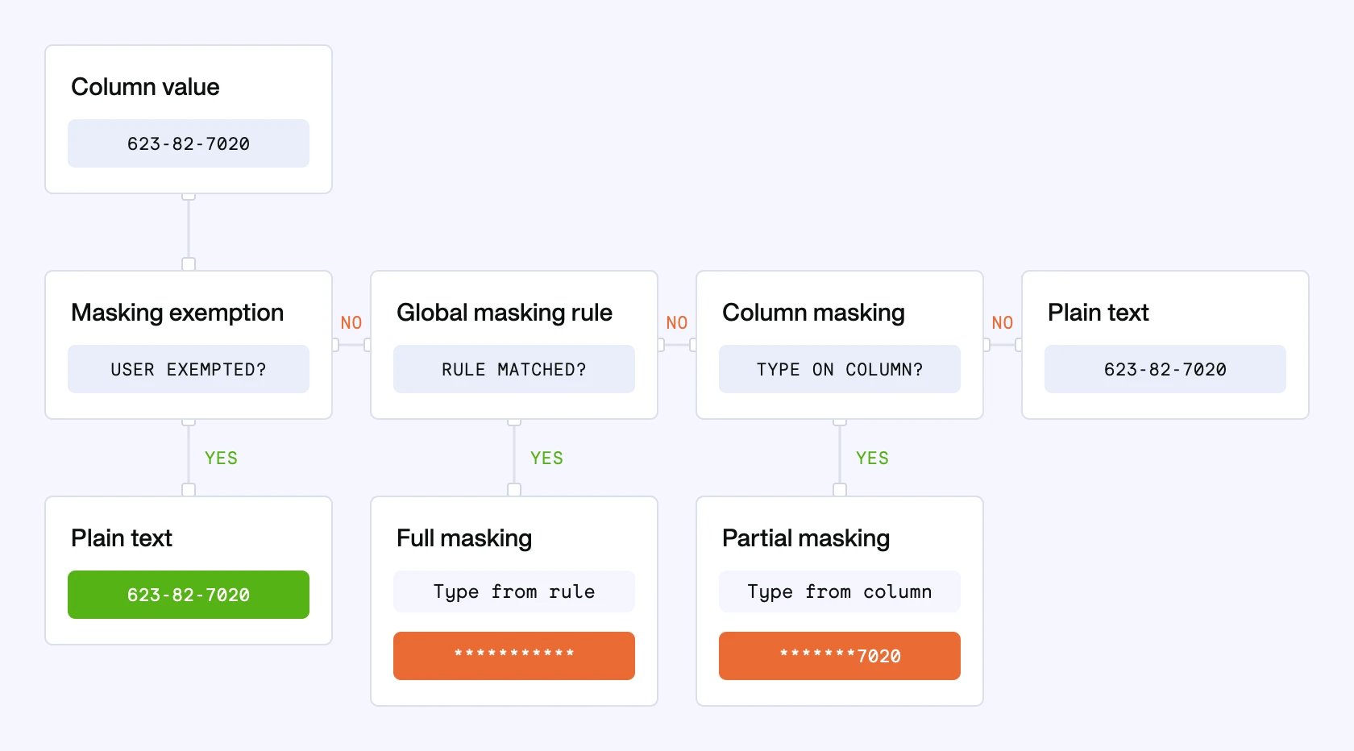This screenshot has height=751, width=1354.
Task: Click the NO label after Global masking rule
Action: 677,322
